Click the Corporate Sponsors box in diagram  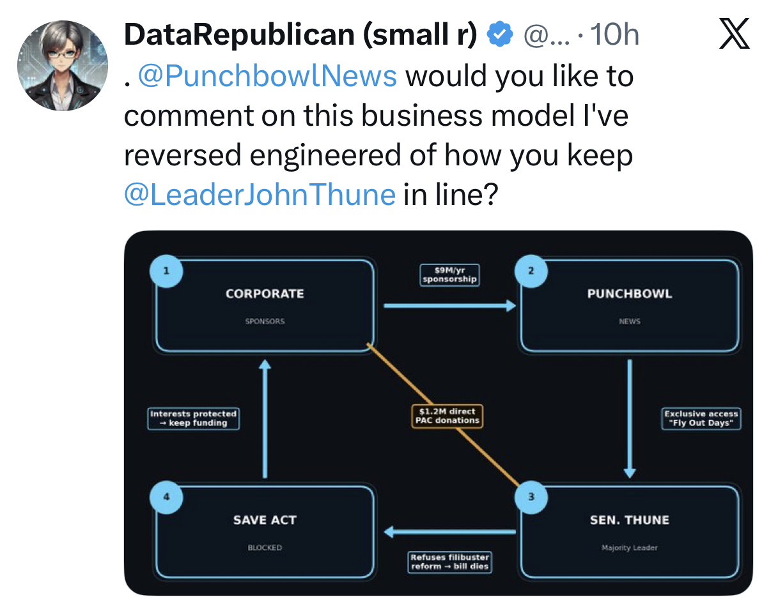coord(265,306)
